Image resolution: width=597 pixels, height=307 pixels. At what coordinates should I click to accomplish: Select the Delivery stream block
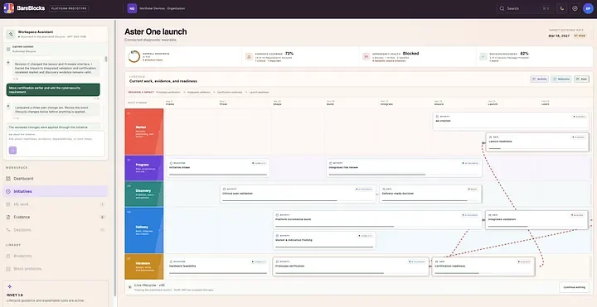tap(144, 230)
